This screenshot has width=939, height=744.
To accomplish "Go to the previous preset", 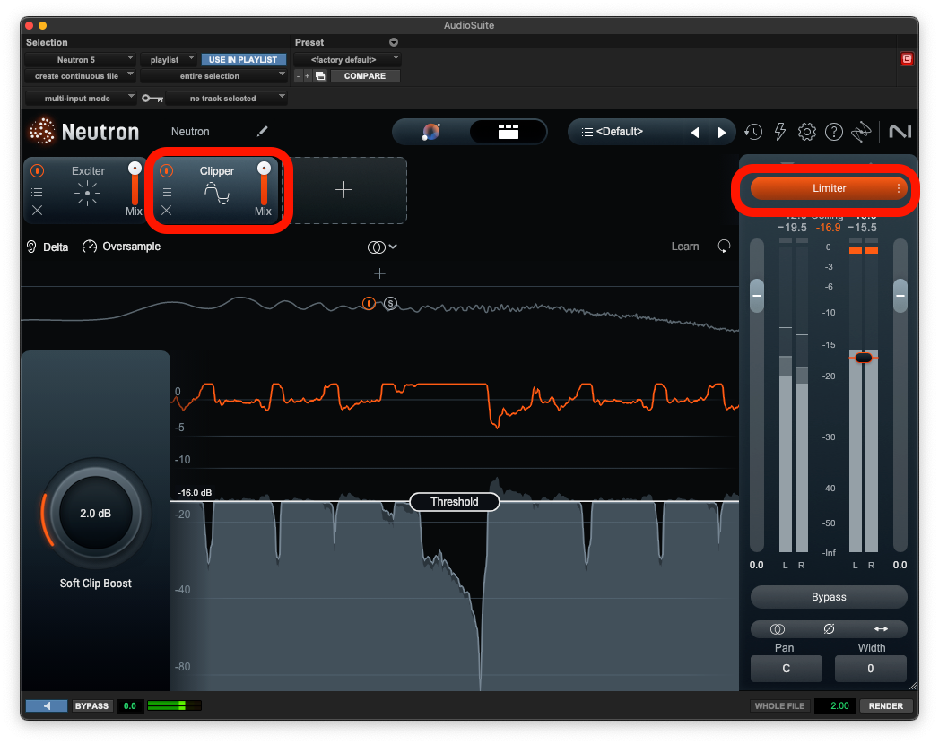I will pos(695,133).
